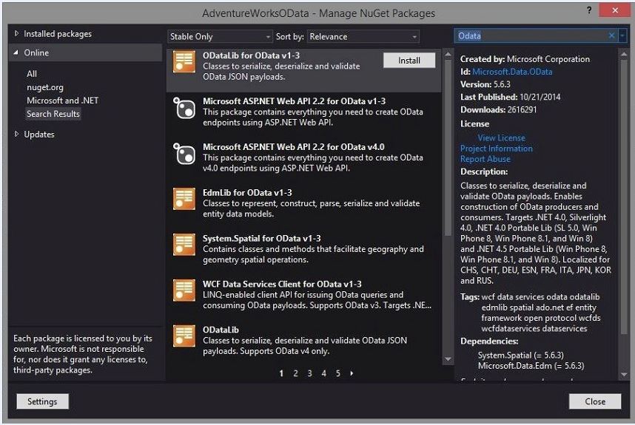Viewport: 635px width, 425px height.
Task: Open the Project Information link
Action: click(x=496, y=149)
